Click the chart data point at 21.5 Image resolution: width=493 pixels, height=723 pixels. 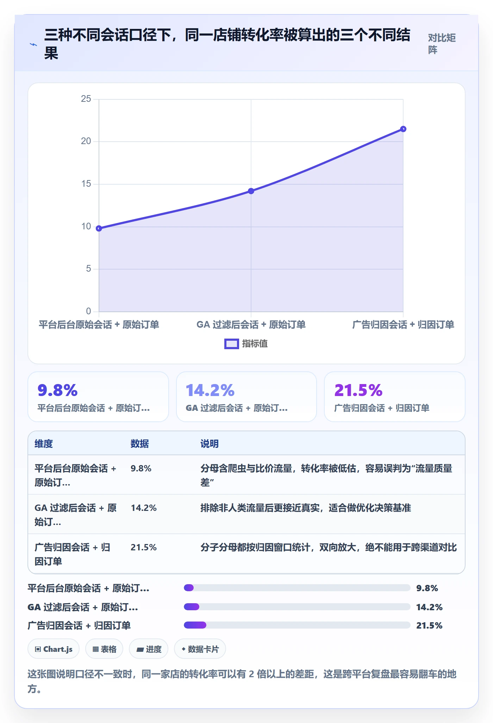click(x=403, y=129)
